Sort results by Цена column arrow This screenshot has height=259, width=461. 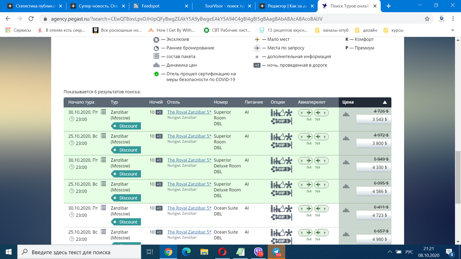click(x=385, y=102)
